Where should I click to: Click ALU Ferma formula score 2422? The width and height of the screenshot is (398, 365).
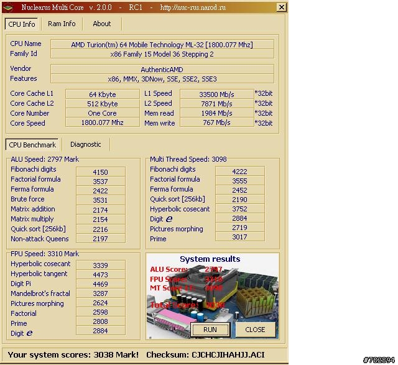point(101,191)
